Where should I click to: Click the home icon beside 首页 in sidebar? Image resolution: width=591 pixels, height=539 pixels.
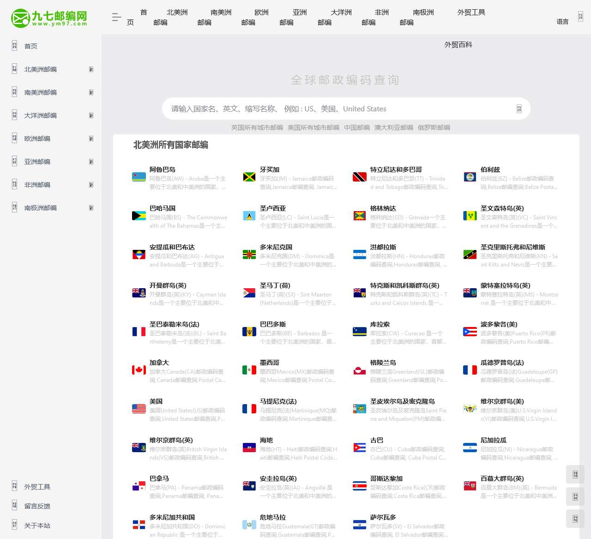[x=14, y=46]
